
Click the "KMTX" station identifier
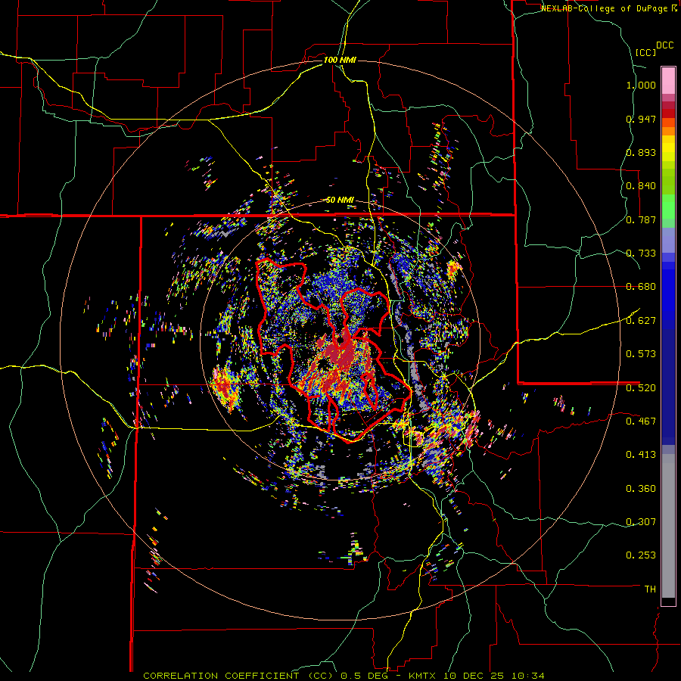click(x=424, y=676)
